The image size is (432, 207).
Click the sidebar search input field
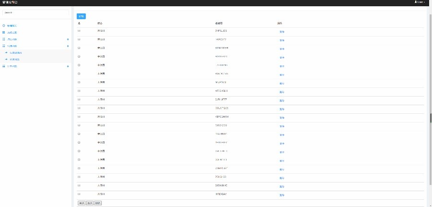click(36, 13)
